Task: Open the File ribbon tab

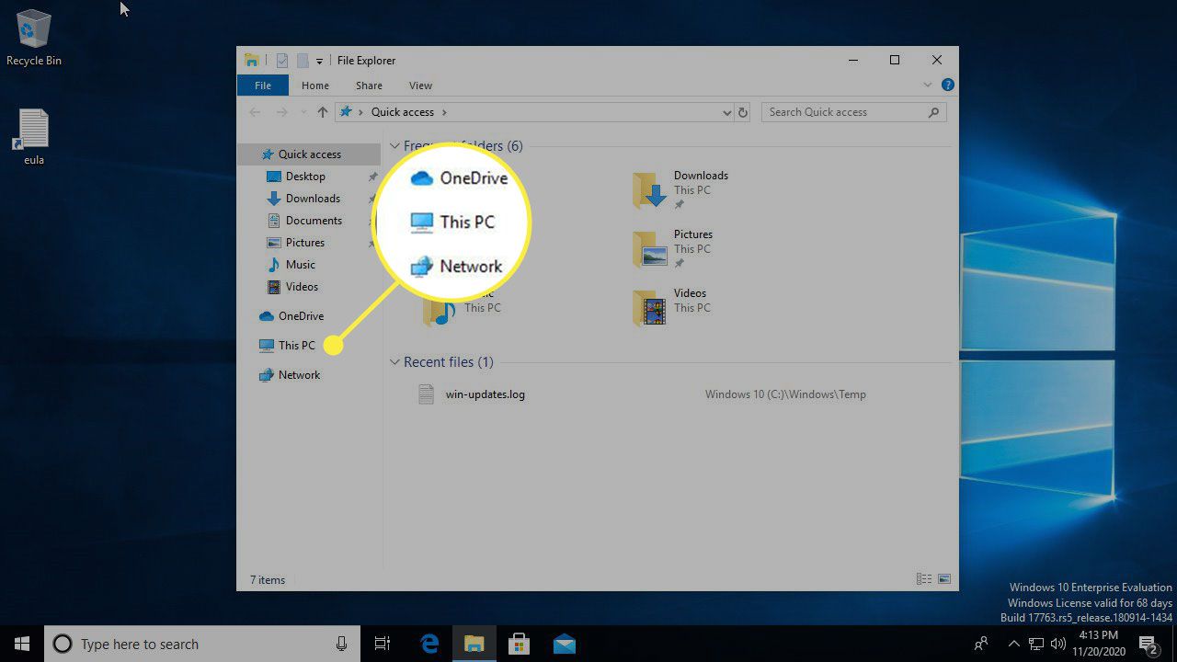Action: 263,86
